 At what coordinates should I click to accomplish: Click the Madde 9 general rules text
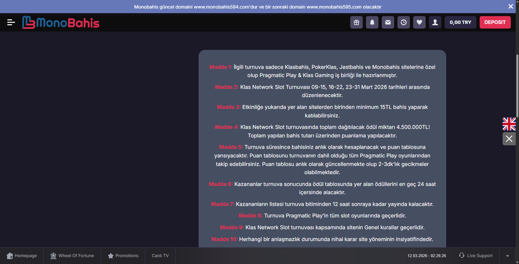(322, 228)
